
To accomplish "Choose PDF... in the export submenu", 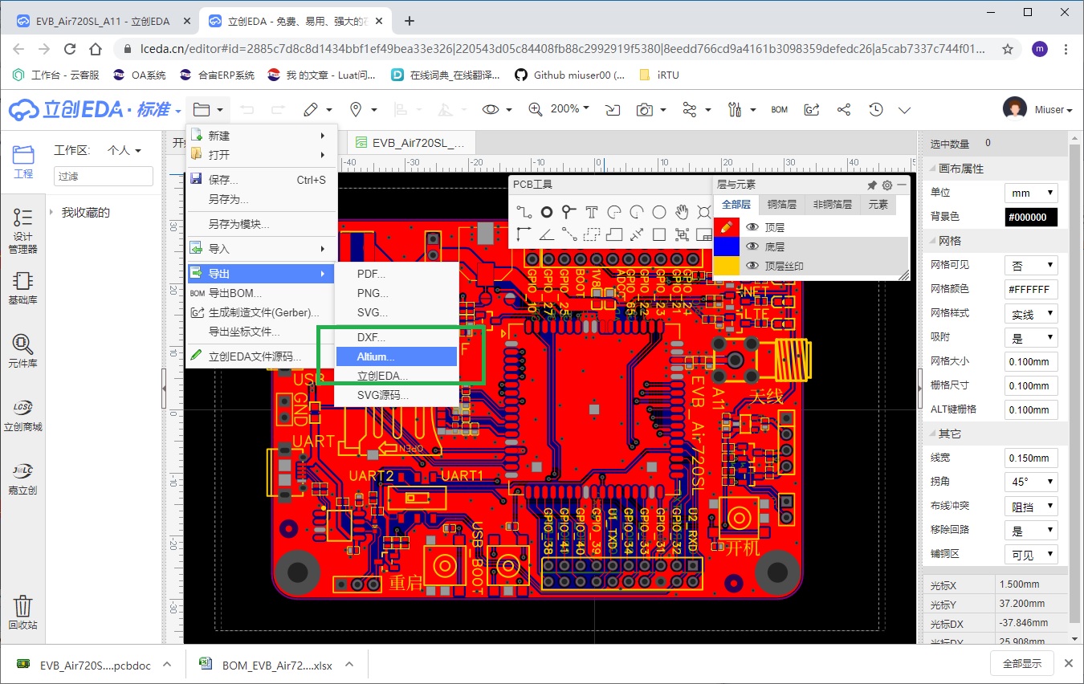I will [396, 274].
